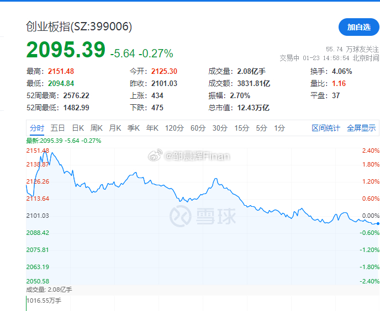Click right axis label -2.40%
380x311 pixels.
coord(370,281)
